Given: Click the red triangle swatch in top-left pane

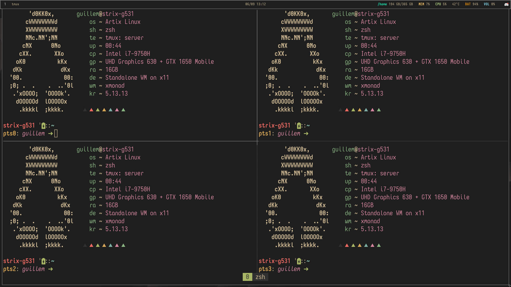Looking at the screenshot, I should pyautogui.click(x=91, y=110).
